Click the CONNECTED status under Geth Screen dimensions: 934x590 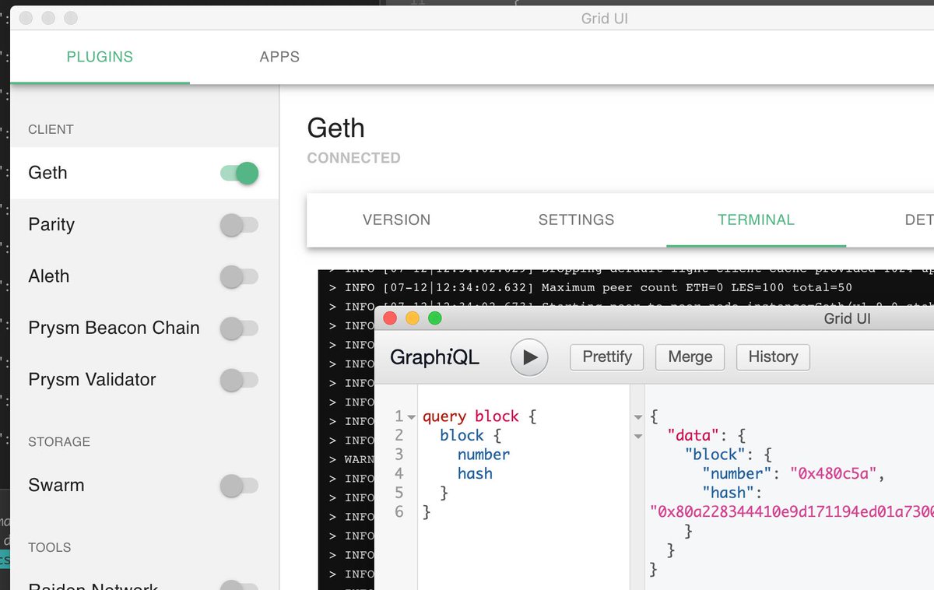(x=353, y=158)
